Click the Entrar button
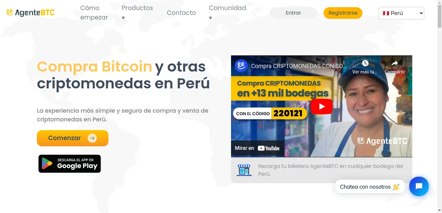 click(x=293, y=13)
